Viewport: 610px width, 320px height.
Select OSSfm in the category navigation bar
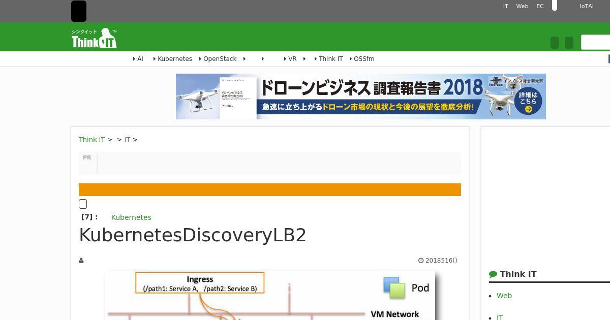(364, 59)
